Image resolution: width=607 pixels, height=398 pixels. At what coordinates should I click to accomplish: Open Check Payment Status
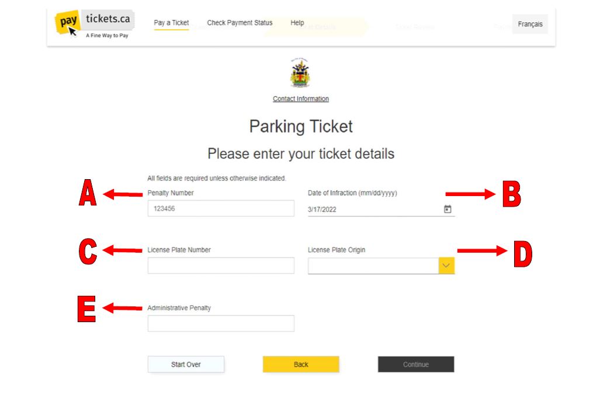(x=240, y=22)
